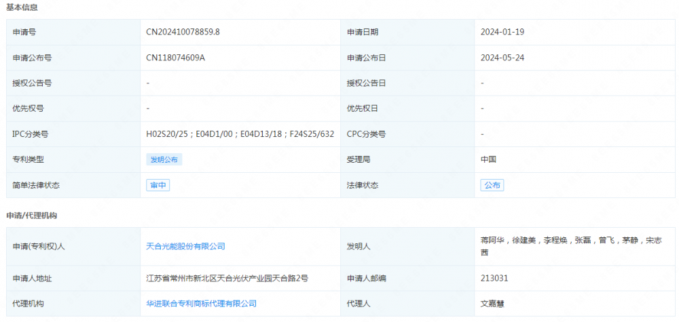Open agency link 华进联合专利商标代理有限公司

click(202, 304)
